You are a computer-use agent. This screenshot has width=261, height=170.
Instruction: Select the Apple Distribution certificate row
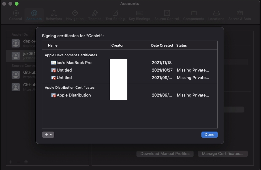(x=74, y=95)
